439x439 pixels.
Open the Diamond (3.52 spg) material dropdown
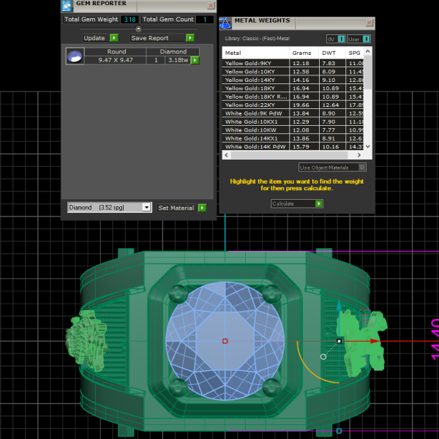[146, 208]
